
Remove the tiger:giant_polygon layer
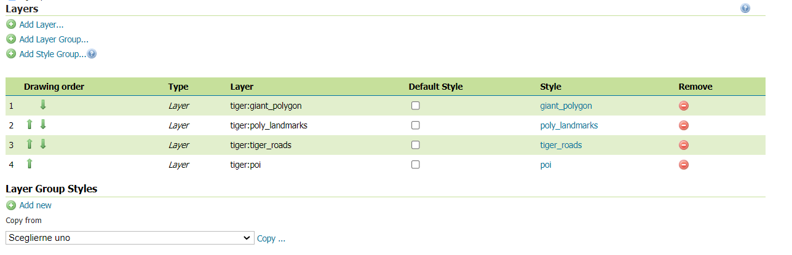pyautogui.click(x=683, y=106)
